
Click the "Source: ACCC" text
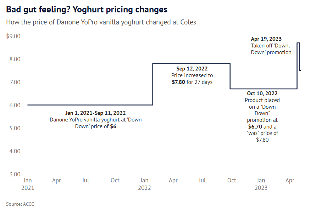click(x=20, y=204)
